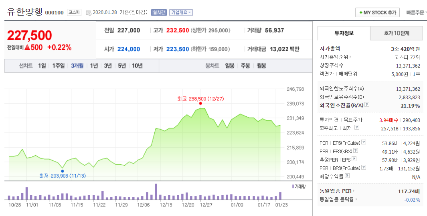Click the 유한양행 stock name
This screenshot has height=216, width=427.
tap(25, 12)
